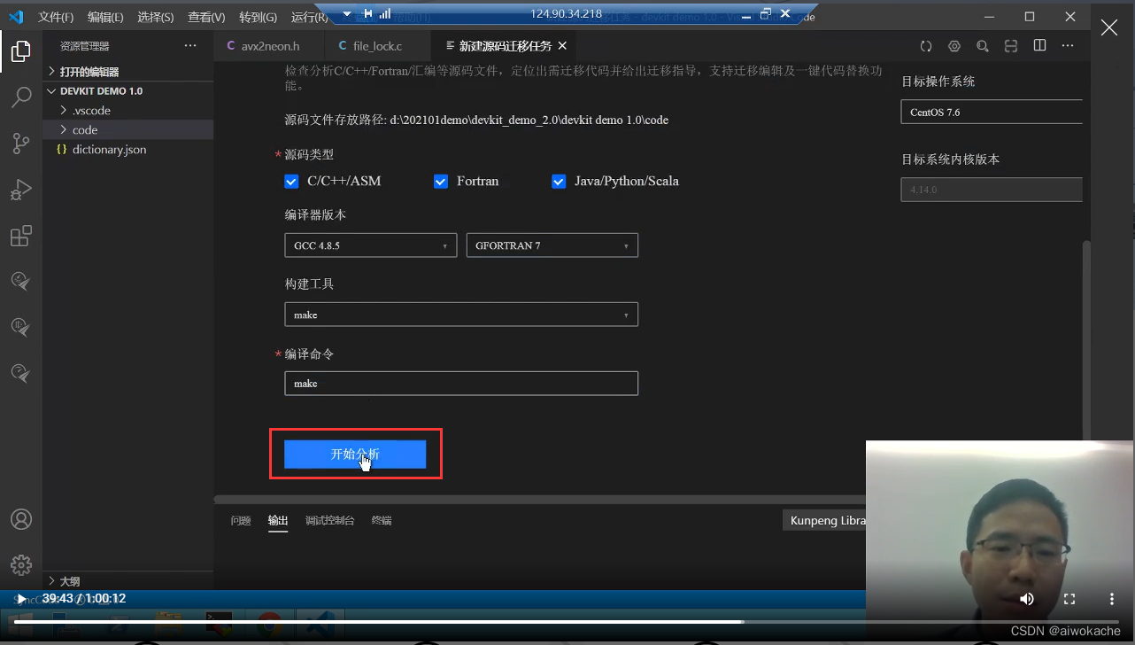This screenshot has height=645, width=1135.
Task: Open the Run and Debug view
Action: pyautogui.click(x=21, y=190)
